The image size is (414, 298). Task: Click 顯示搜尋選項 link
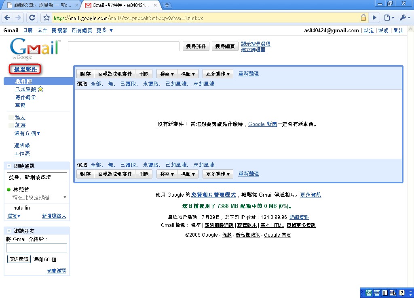[256, 44]
